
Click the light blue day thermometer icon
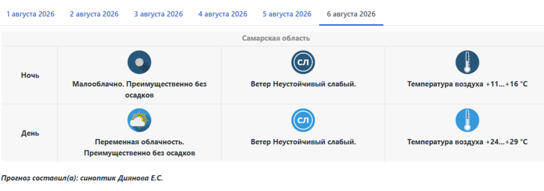tap(467, 120)
